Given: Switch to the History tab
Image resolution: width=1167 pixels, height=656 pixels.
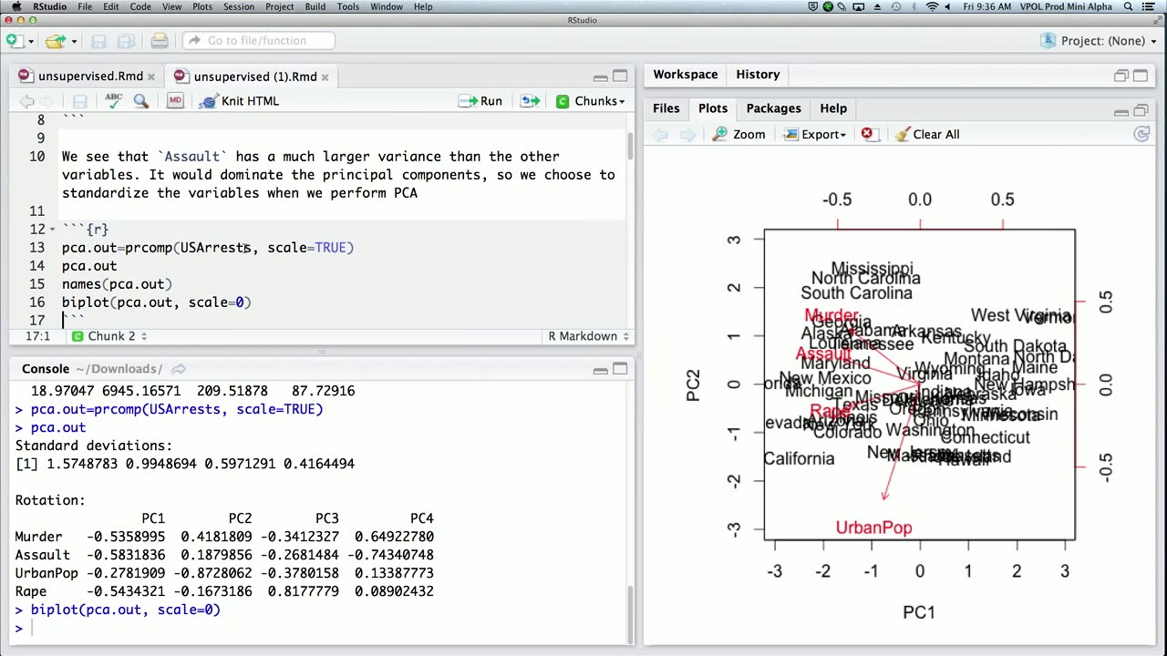Looking at the screenshot, I should (758, 75).
